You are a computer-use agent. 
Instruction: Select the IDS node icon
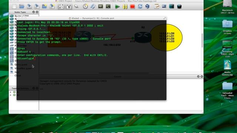point(12,61)
